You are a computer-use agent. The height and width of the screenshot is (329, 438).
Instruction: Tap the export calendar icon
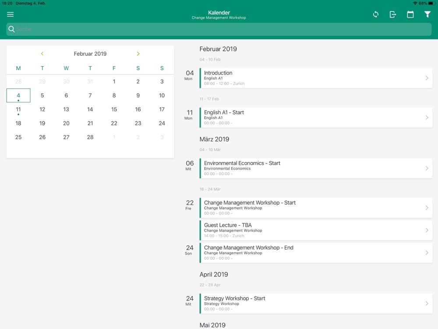pos(393,14)
